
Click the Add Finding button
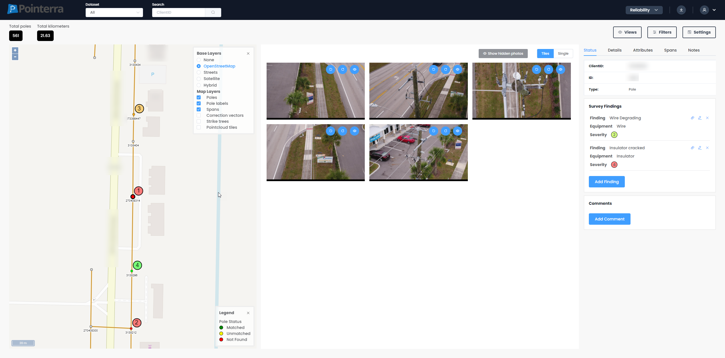(607, 182)
